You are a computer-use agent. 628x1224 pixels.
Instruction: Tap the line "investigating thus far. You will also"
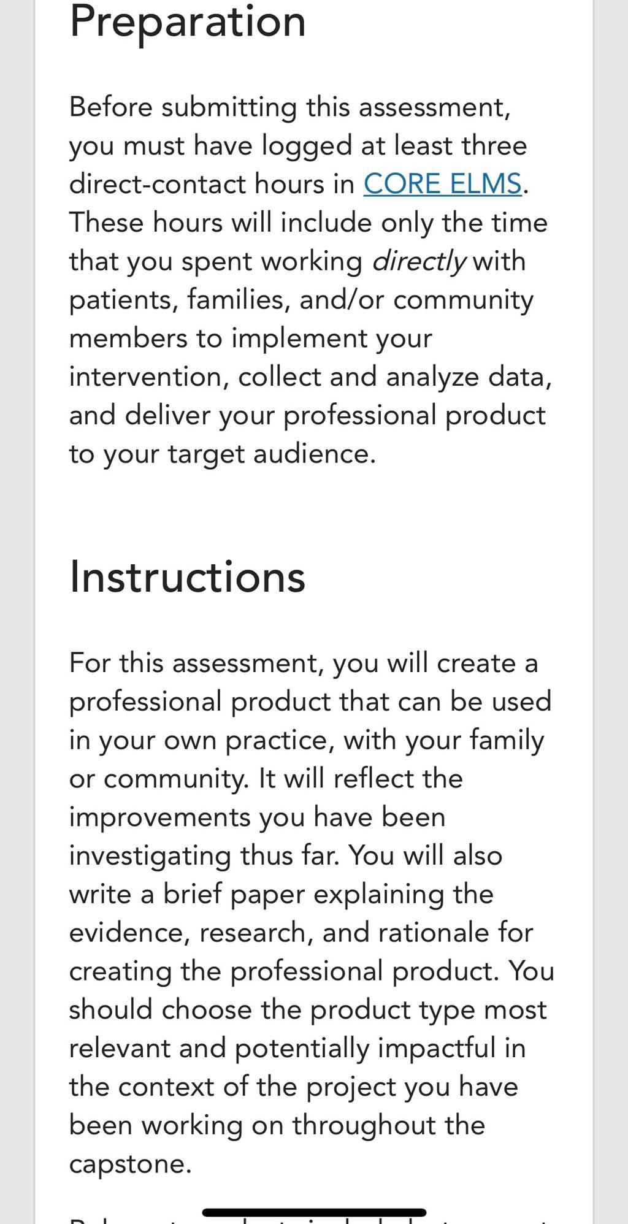(286, 856)
